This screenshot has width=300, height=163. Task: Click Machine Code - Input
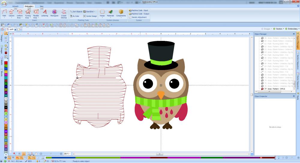138,10
